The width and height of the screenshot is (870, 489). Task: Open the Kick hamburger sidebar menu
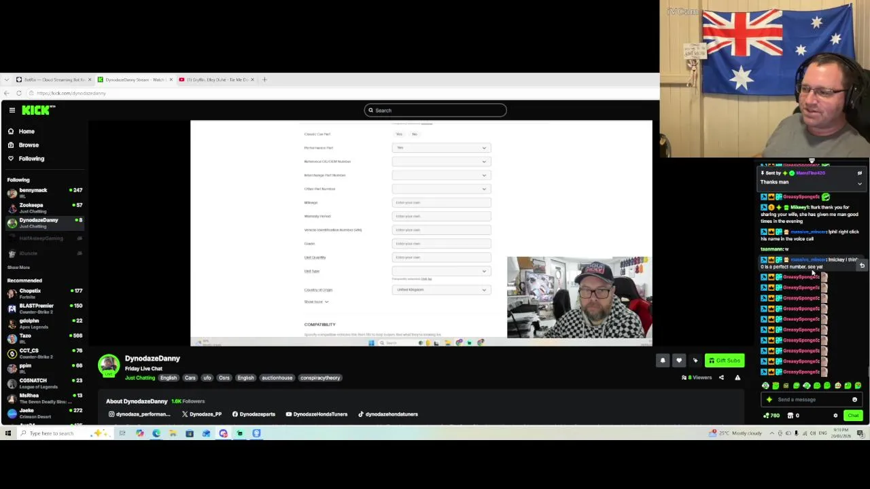12,110
